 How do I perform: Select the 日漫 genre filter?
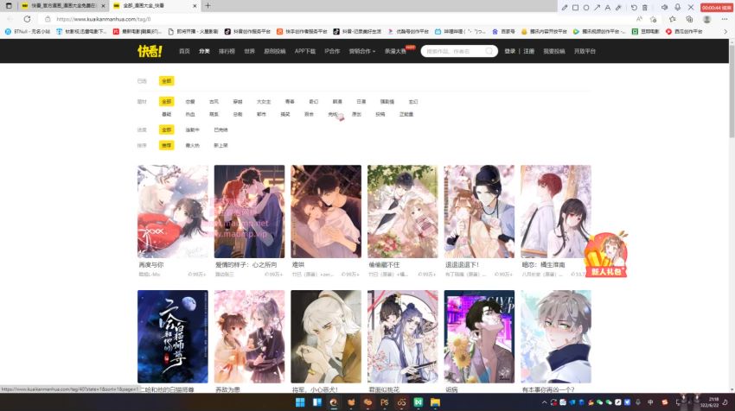(361, 102)
